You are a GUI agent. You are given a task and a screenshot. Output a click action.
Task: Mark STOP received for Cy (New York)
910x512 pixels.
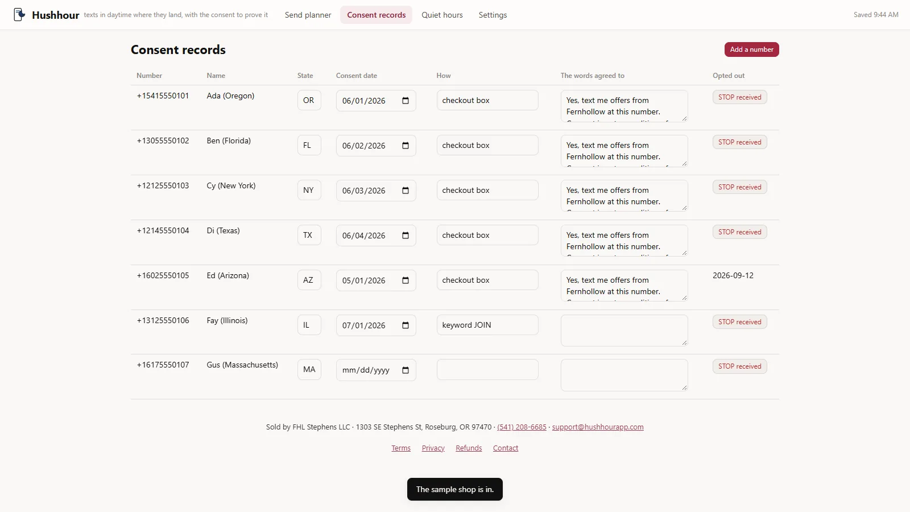click(x=739, y=187)
